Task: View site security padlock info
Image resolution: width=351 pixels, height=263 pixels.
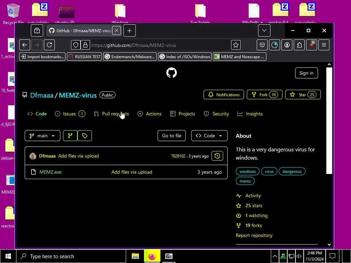Action: click(x=85, y=45)
